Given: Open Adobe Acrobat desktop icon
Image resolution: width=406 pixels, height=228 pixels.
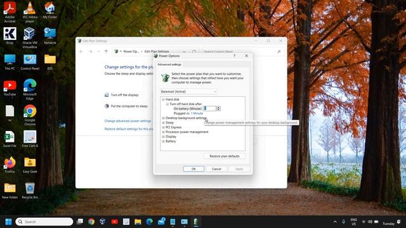Looking at the screenshot, I should click(10, 12).
